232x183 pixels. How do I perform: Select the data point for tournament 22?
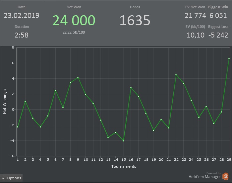coord(176,75)
